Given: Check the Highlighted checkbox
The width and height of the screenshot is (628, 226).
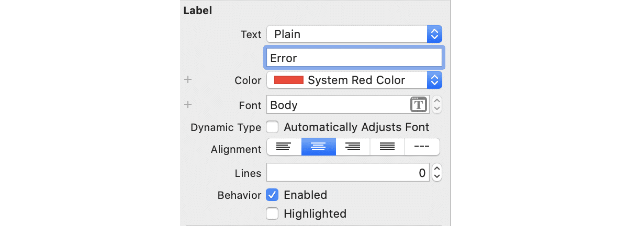Looking at the screenshot, I should [x=272, y=213].
